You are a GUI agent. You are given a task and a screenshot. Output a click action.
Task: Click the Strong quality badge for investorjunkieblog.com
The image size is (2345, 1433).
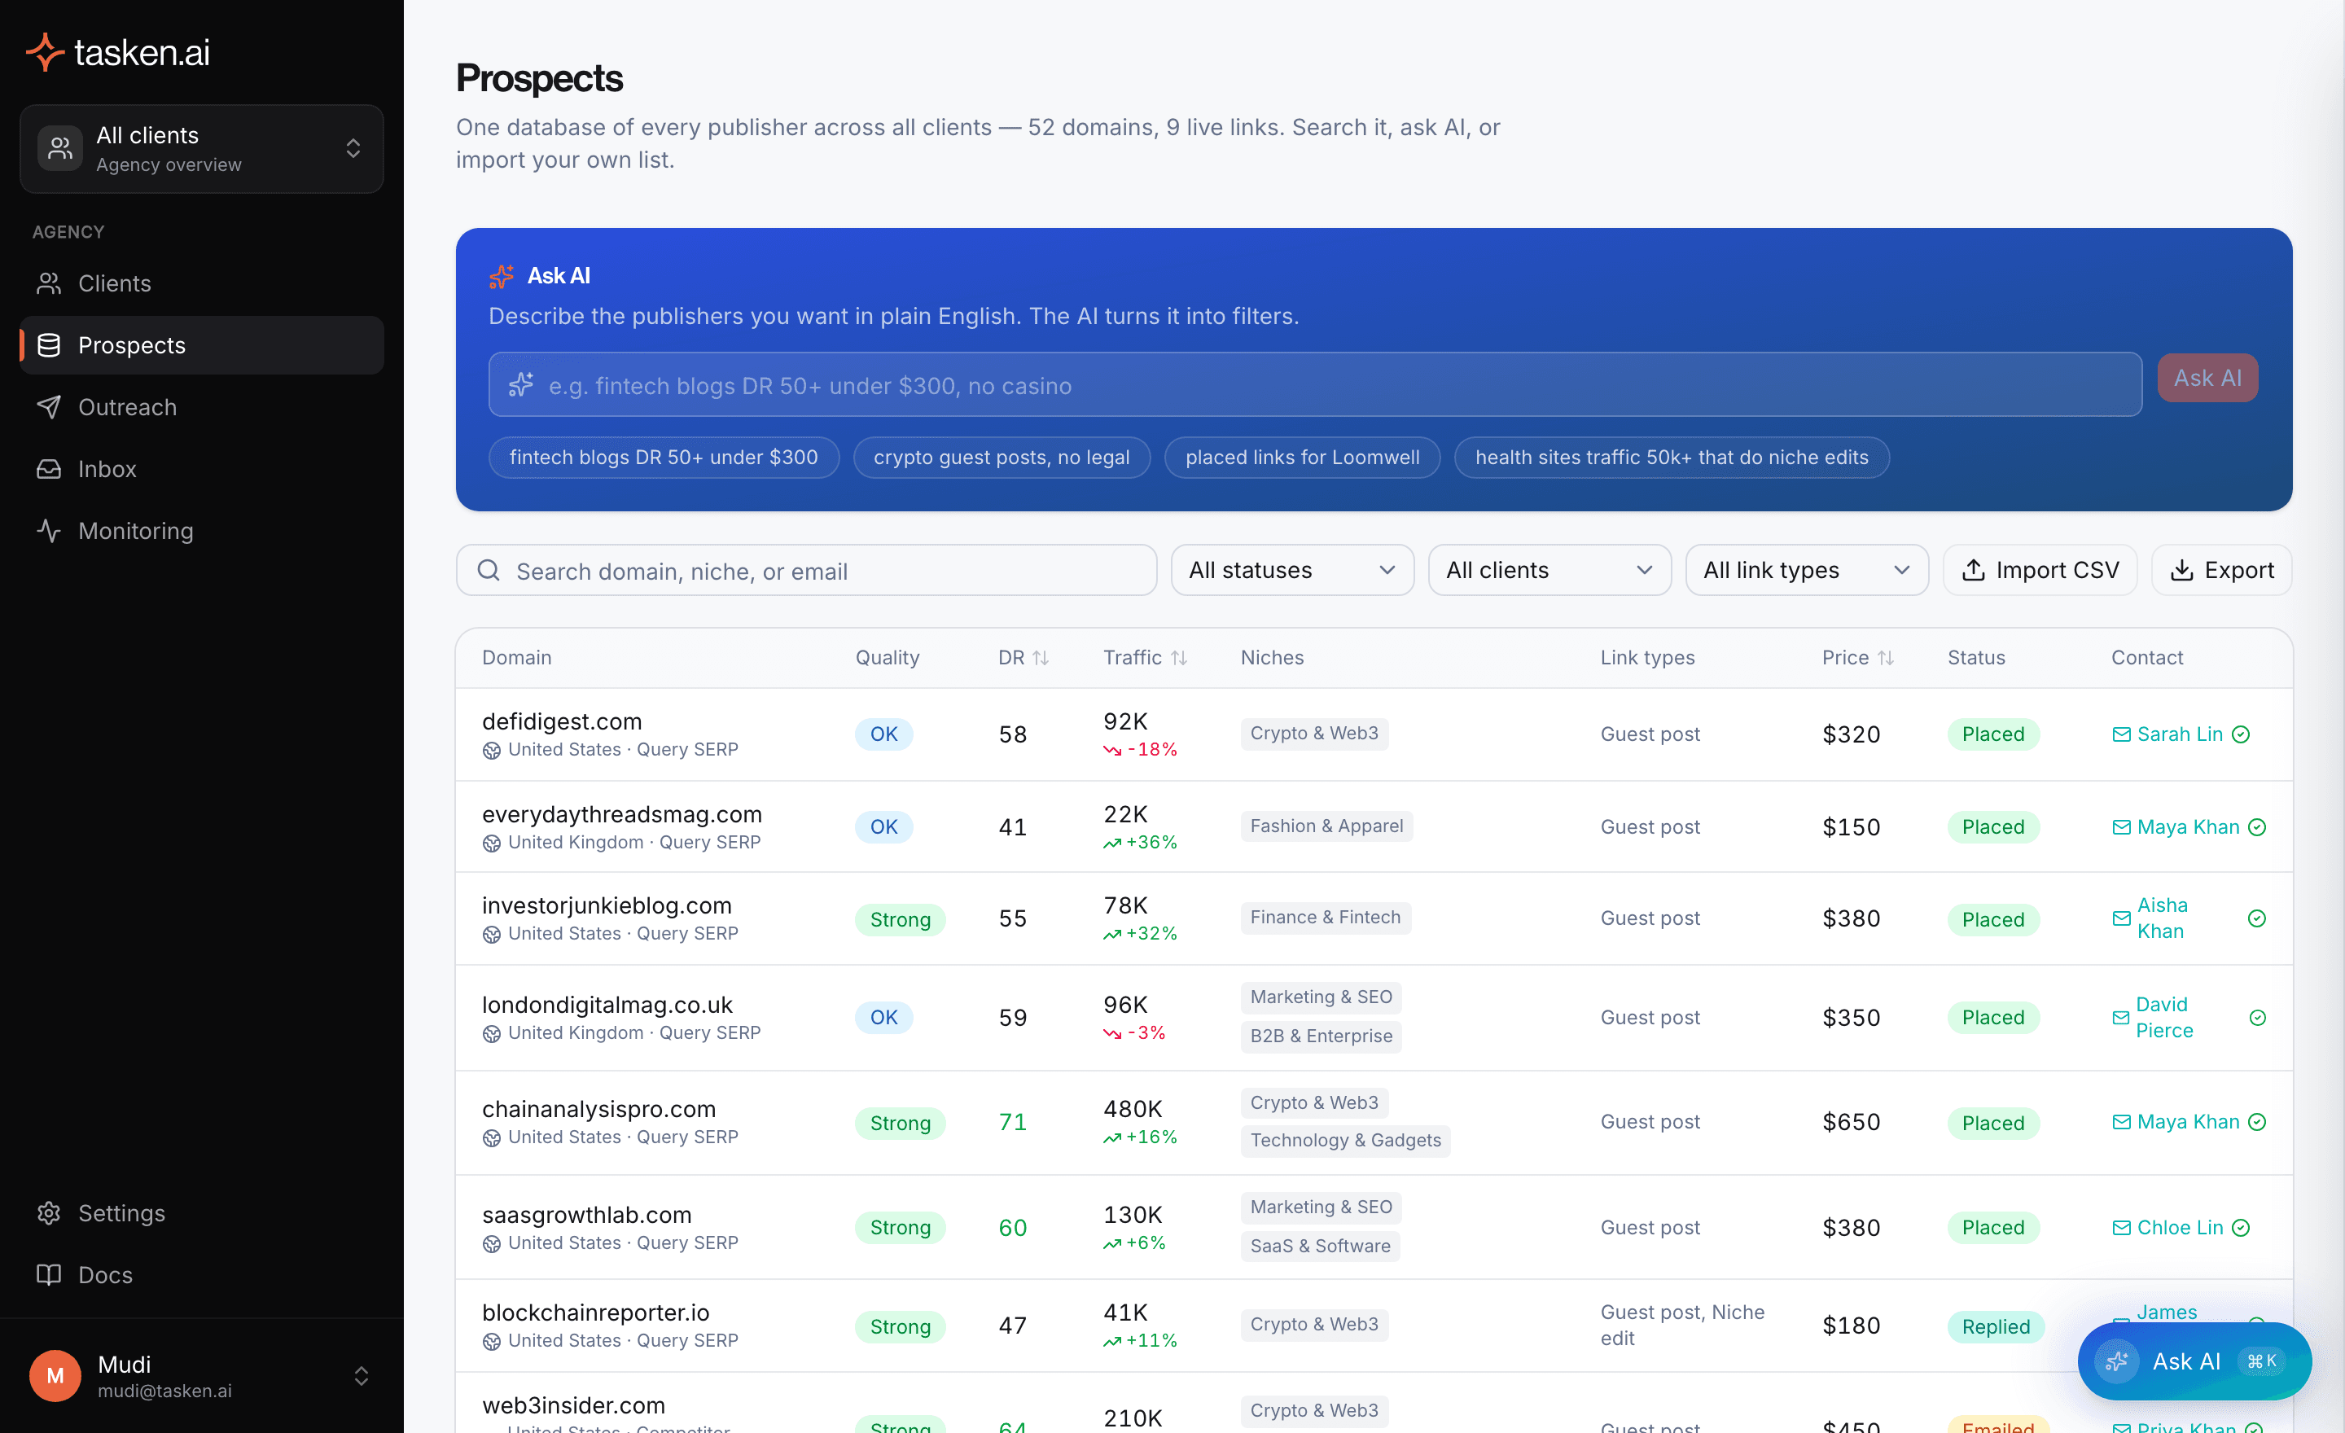[x=900, y=919]
